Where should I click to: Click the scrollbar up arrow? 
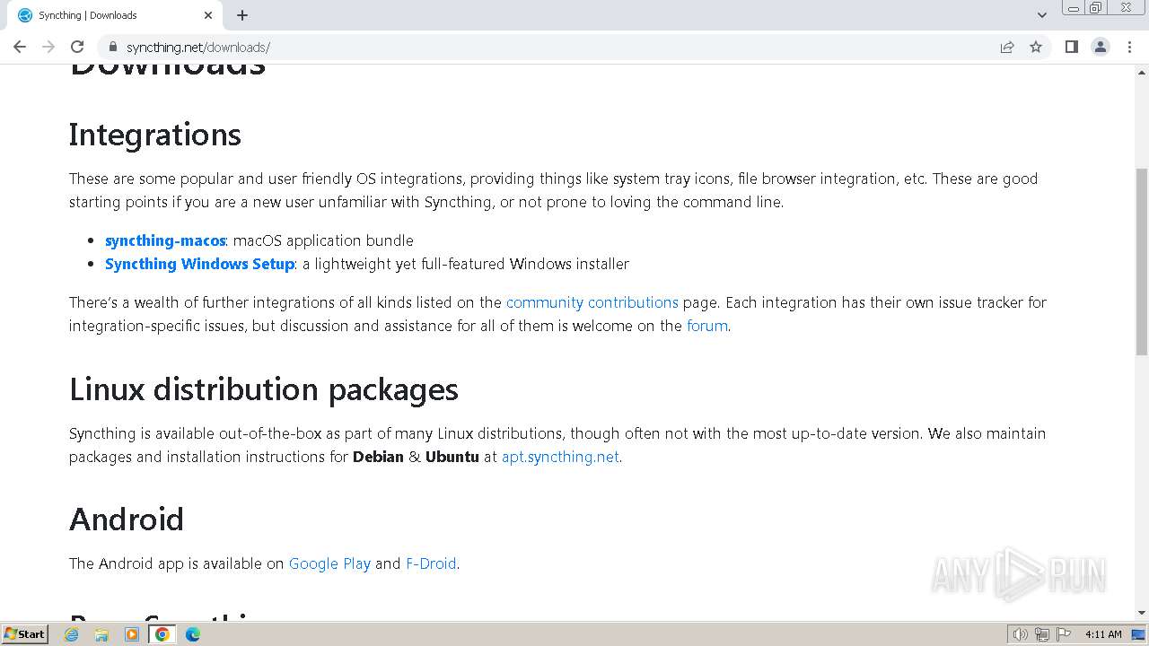pos(1142,71)
